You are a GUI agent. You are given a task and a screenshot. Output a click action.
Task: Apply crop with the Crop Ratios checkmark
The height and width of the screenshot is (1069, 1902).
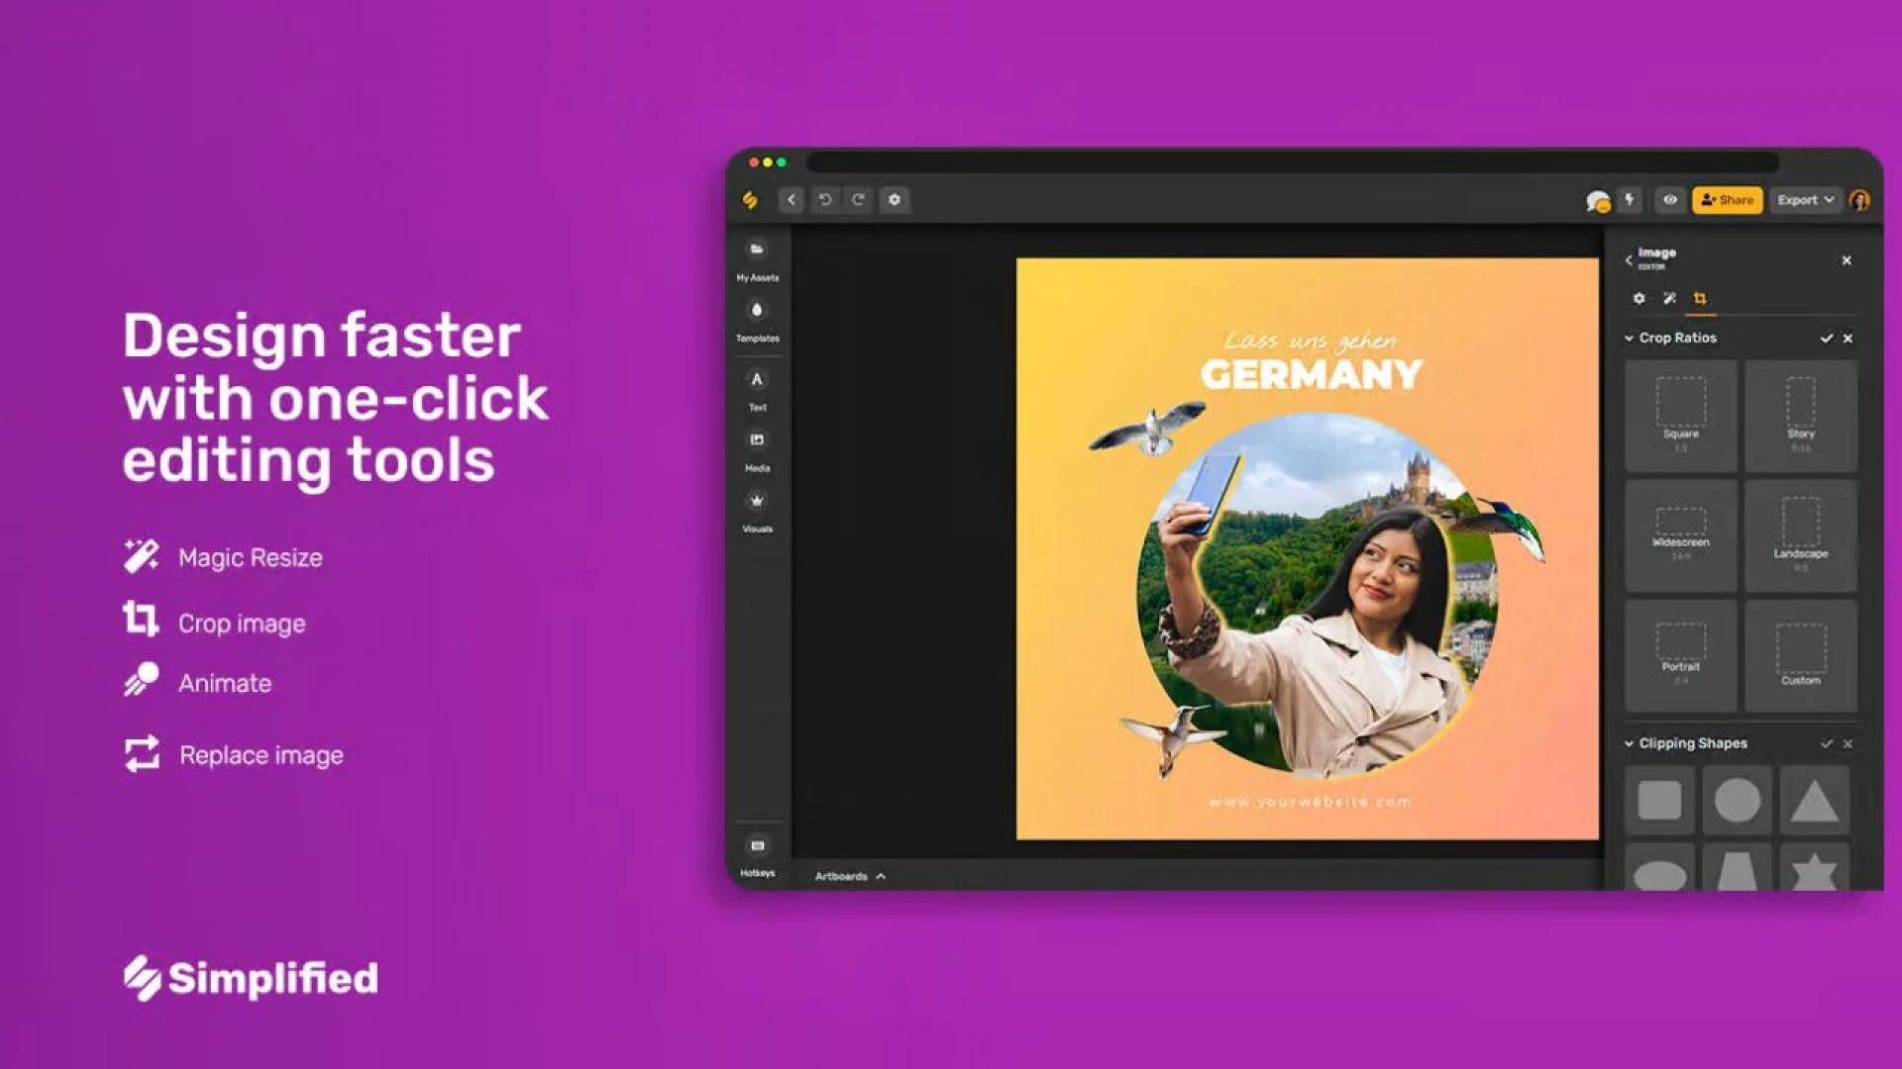pos(1826,338)
